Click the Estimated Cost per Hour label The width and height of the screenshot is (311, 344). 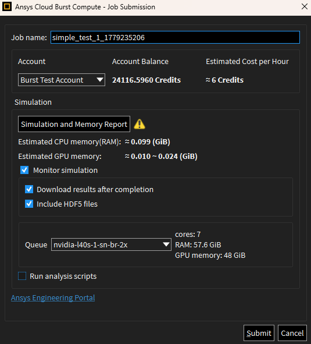tap(247, 62)
